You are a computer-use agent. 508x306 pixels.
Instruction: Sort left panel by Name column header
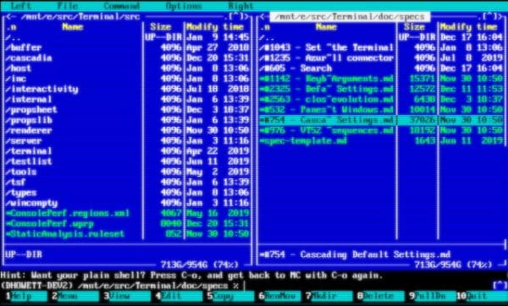(73, 27)
